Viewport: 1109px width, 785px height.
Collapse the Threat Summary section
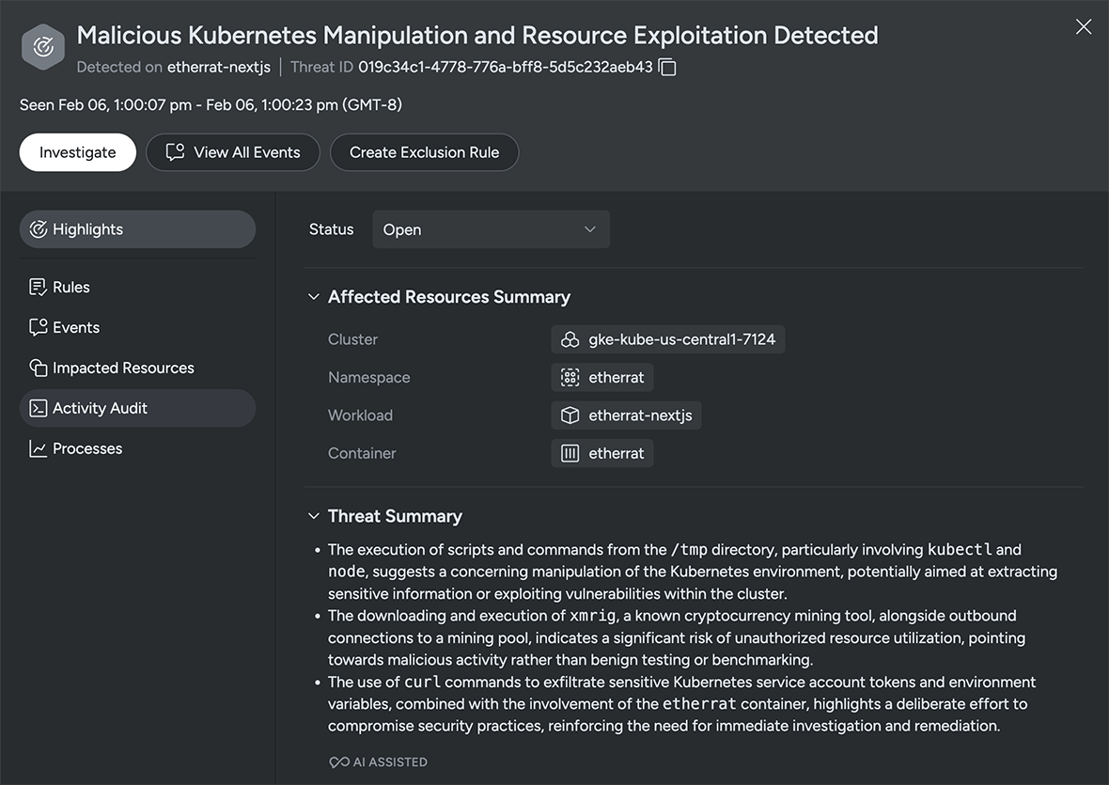313,516
